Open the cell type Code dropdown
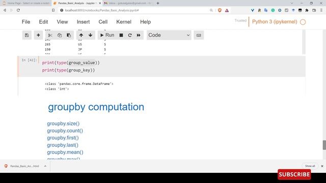 point(169,35)
